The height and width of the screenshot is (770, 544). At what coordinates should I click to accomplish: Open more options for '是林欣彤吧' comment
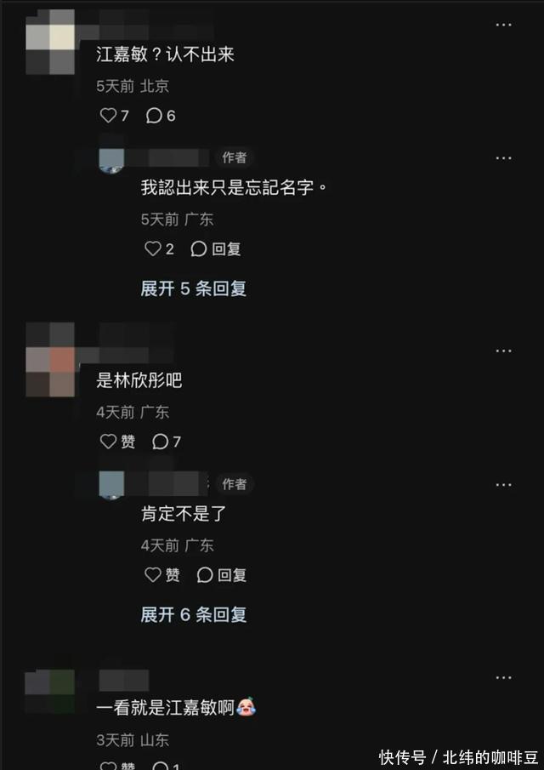(x=504, y=351)
